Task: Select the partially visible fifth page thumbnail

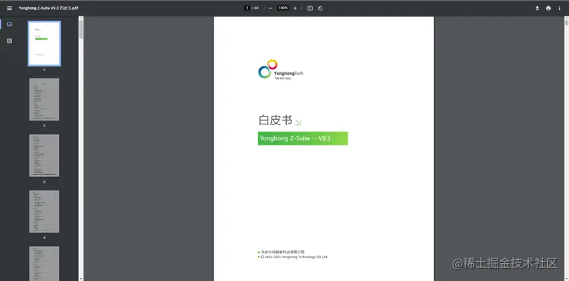Action: [44, 264]
